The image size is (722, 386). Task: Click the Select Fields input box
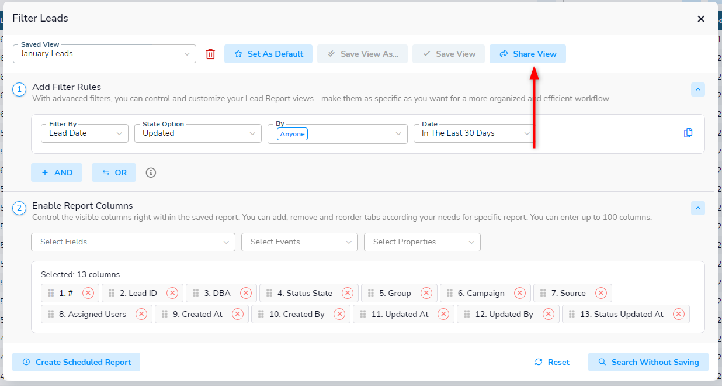pos(133,242)
